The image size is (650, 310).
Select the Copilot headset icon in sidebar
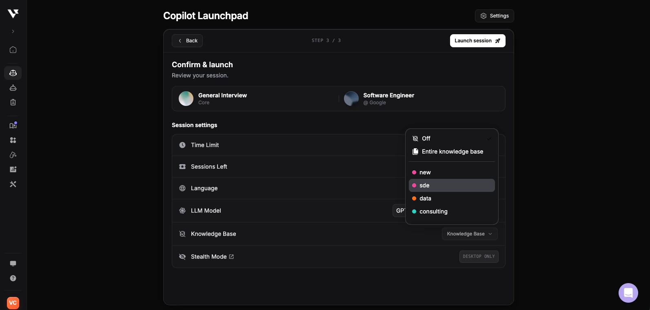(x=13, y=73)
